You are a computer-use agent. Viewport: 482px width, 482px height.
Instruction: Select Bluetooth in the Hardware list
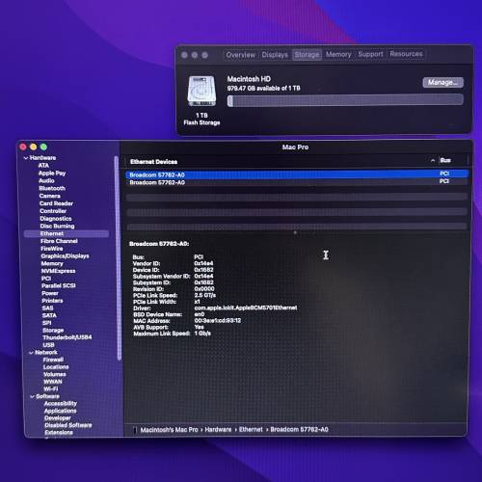[x=52, y=188]
